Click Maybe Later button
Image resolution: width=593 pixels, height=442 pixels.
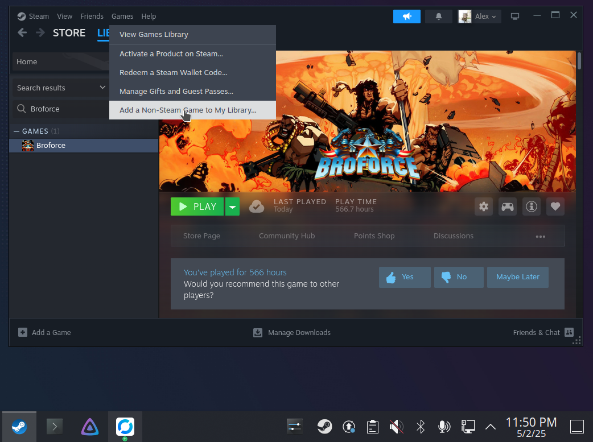pyautogui.click(x=518, y=277)
